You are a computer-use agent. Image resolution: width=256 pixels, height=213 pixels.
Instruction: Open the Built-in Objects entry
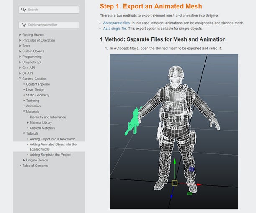point(33,51)
